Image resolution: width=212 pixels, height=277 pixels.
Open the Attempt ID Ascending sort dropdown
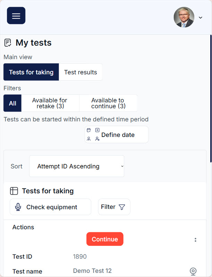click(77, 166)
